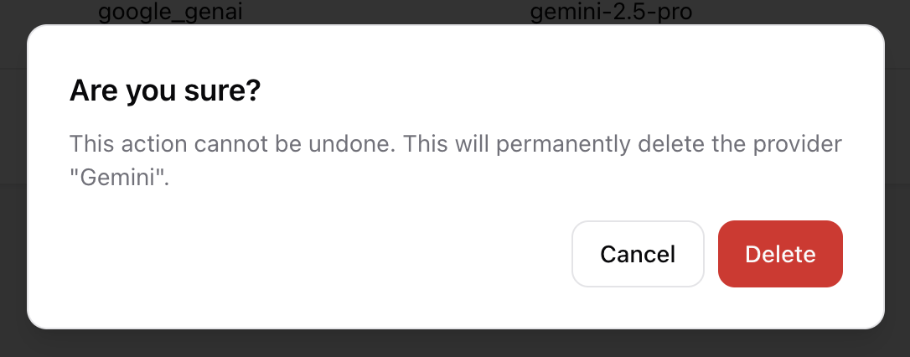
Task: Select the gemini-2.5-pro model name behind dialog
Action: point(611,13)
